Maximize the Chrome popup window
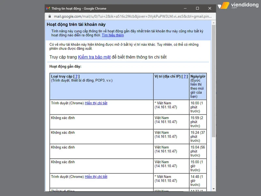The image size is (261, 196). (x=197, y=8)
